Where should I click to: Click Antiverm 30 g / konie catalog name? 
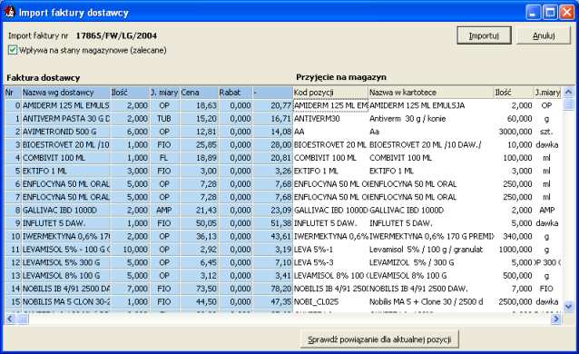[431, 119]
